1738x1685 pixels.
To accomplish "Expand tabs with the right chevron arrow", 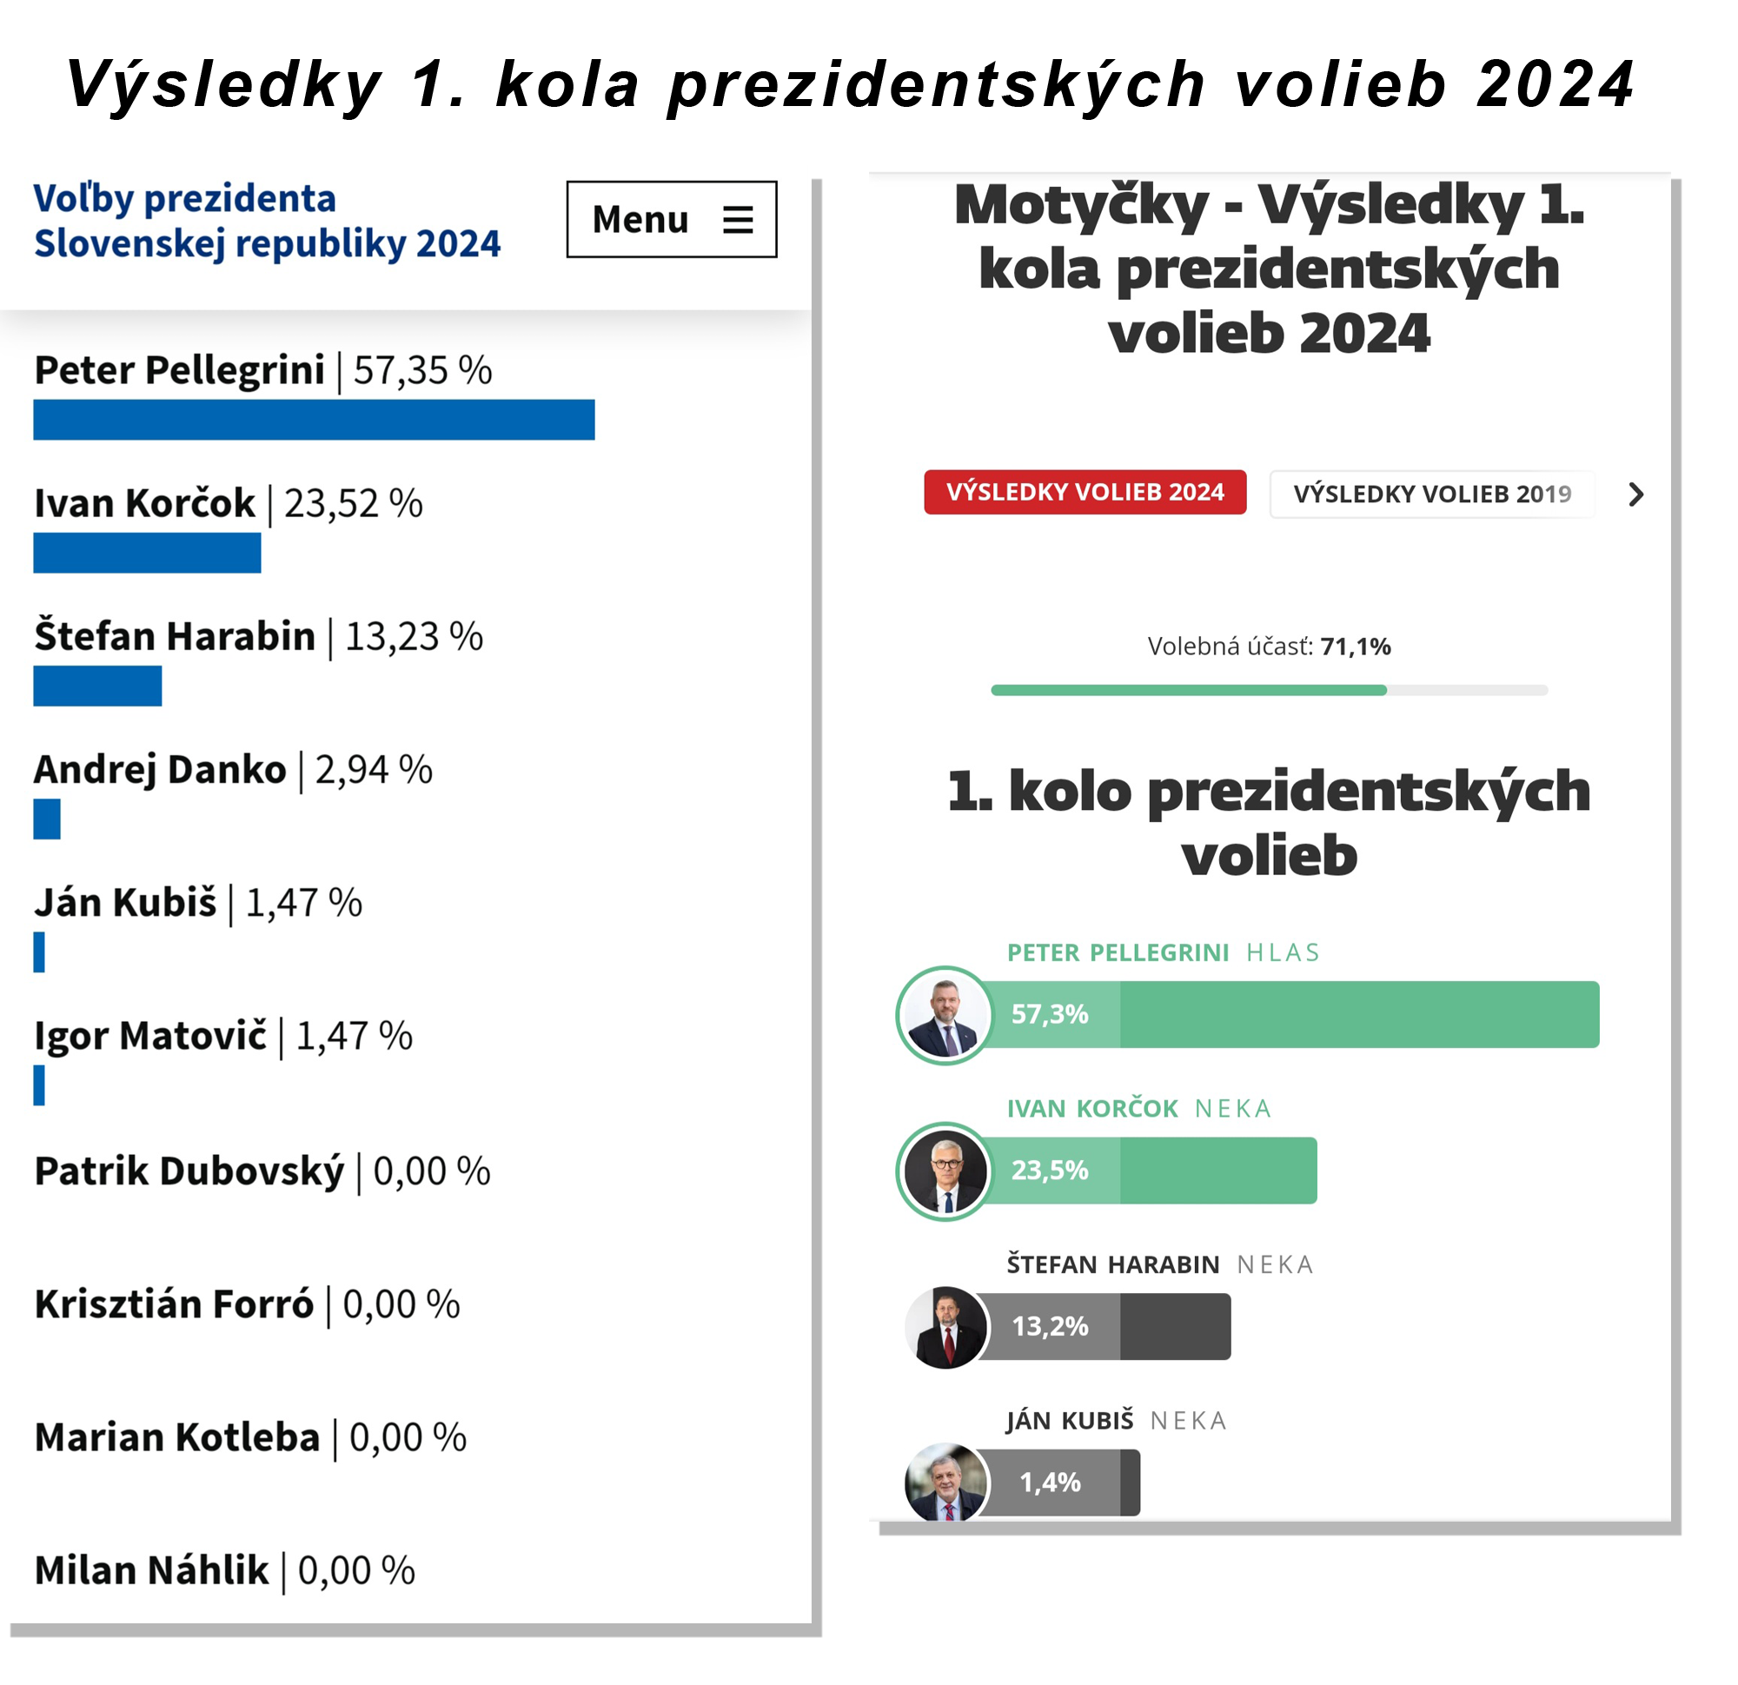I will [1636, 494].
